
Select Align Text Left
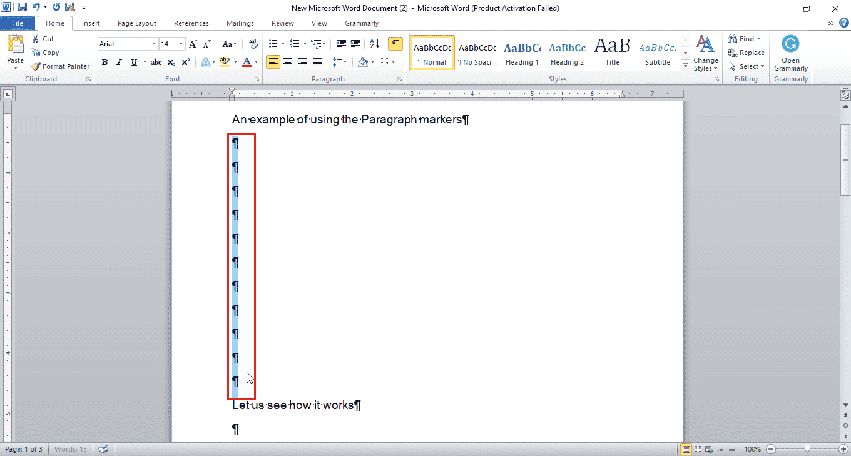tap(273, 62)
